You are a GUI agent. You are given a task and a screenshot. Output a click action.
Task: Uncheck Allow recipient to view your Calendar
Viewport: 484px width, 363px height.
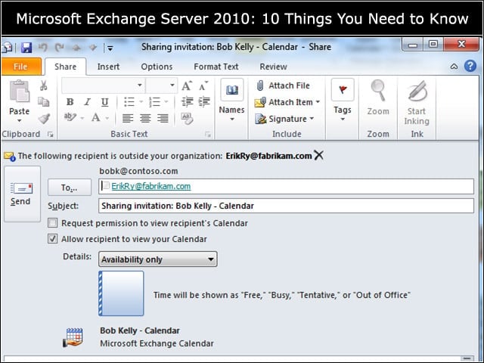click(53, 239)
